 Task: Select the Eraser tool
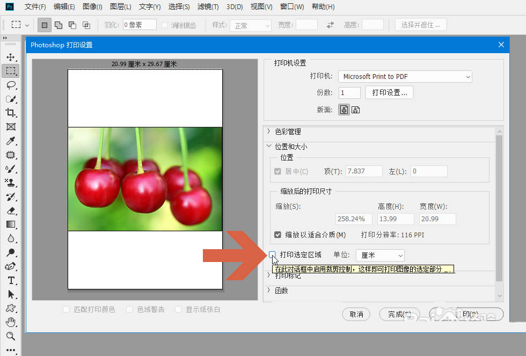point(11,210)
